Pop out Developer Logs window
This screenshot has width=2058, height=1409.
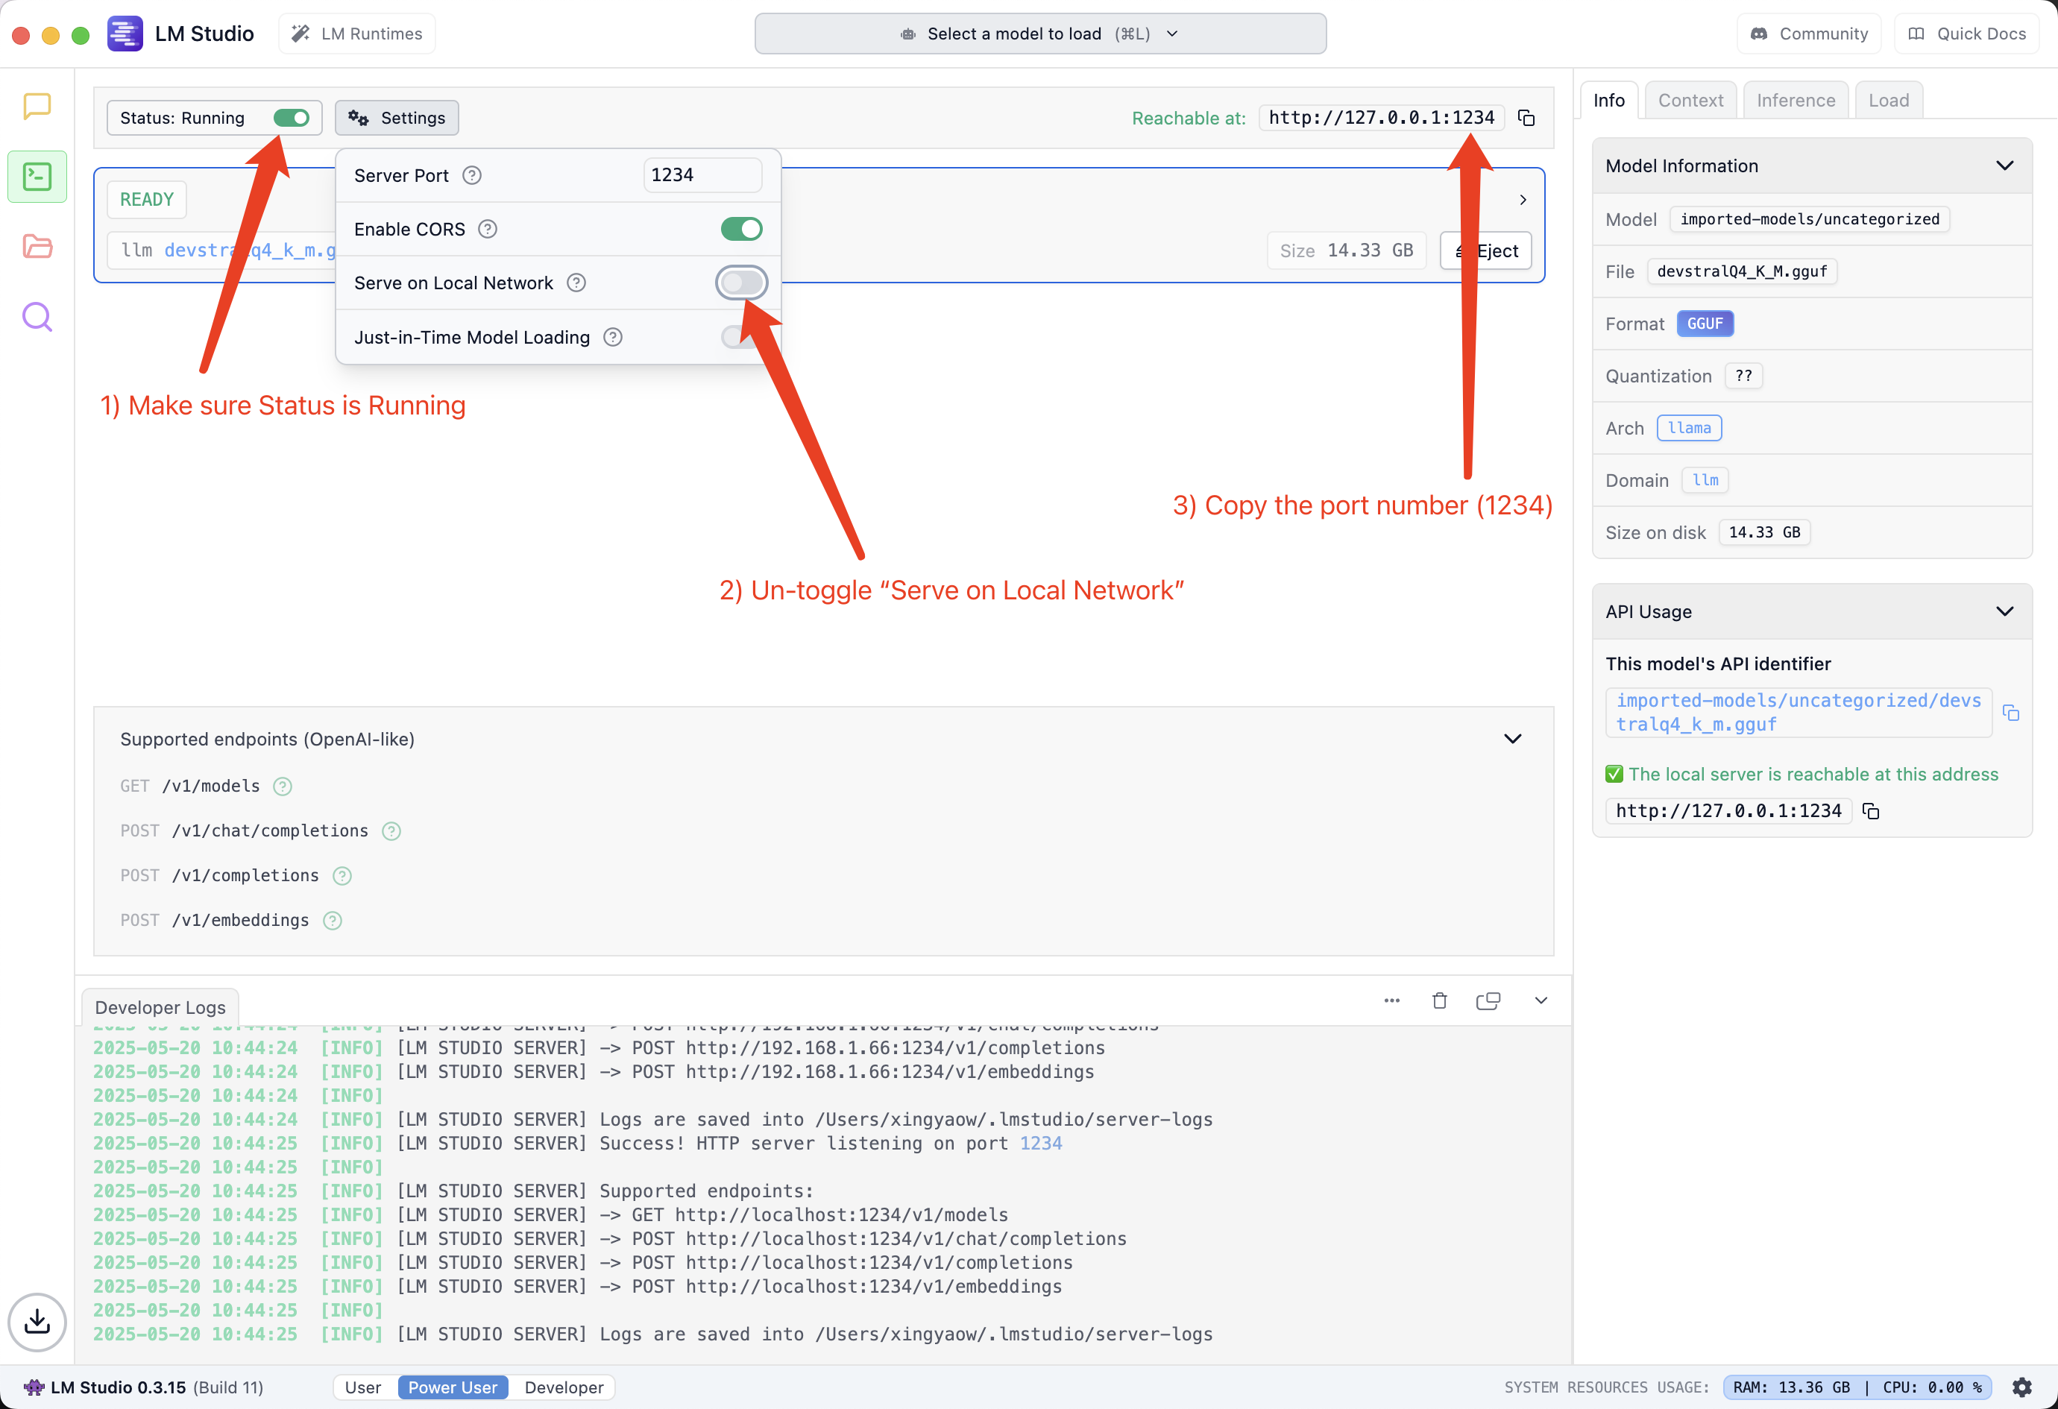(x=1488, y=1000)
